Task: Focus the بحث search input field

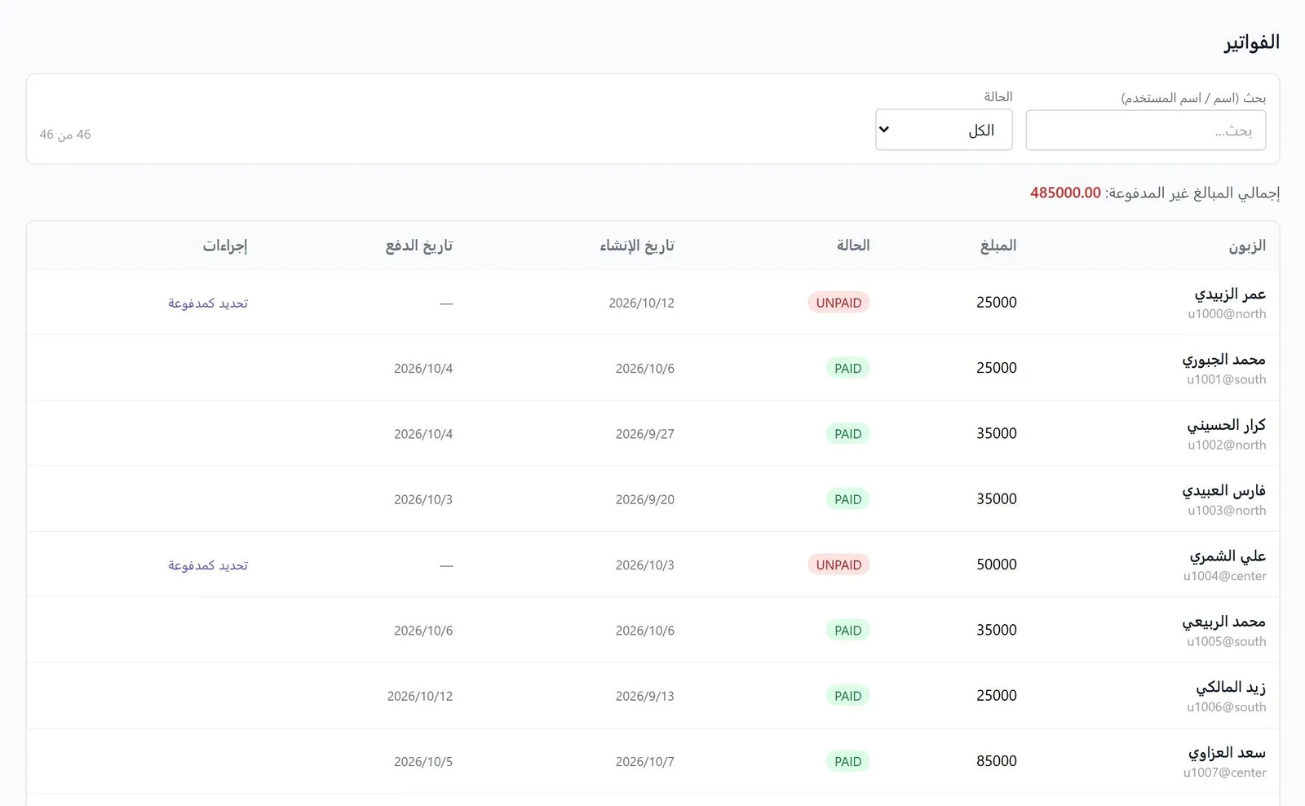Action: (x=1146, y=131)
